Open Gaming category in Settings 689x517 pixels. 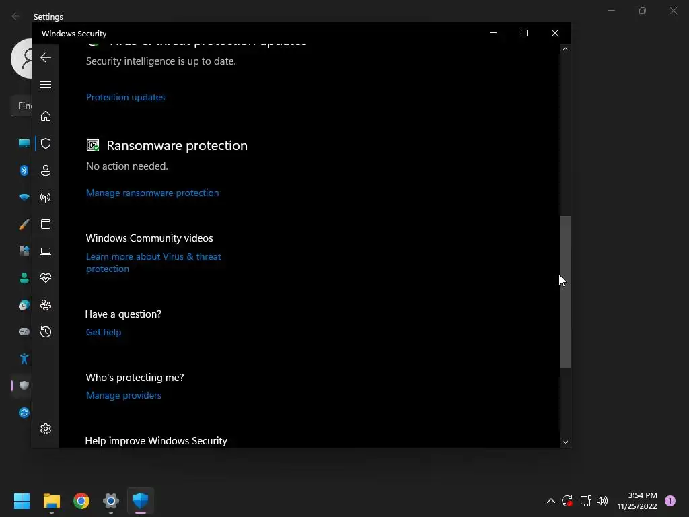click(24, 331)
